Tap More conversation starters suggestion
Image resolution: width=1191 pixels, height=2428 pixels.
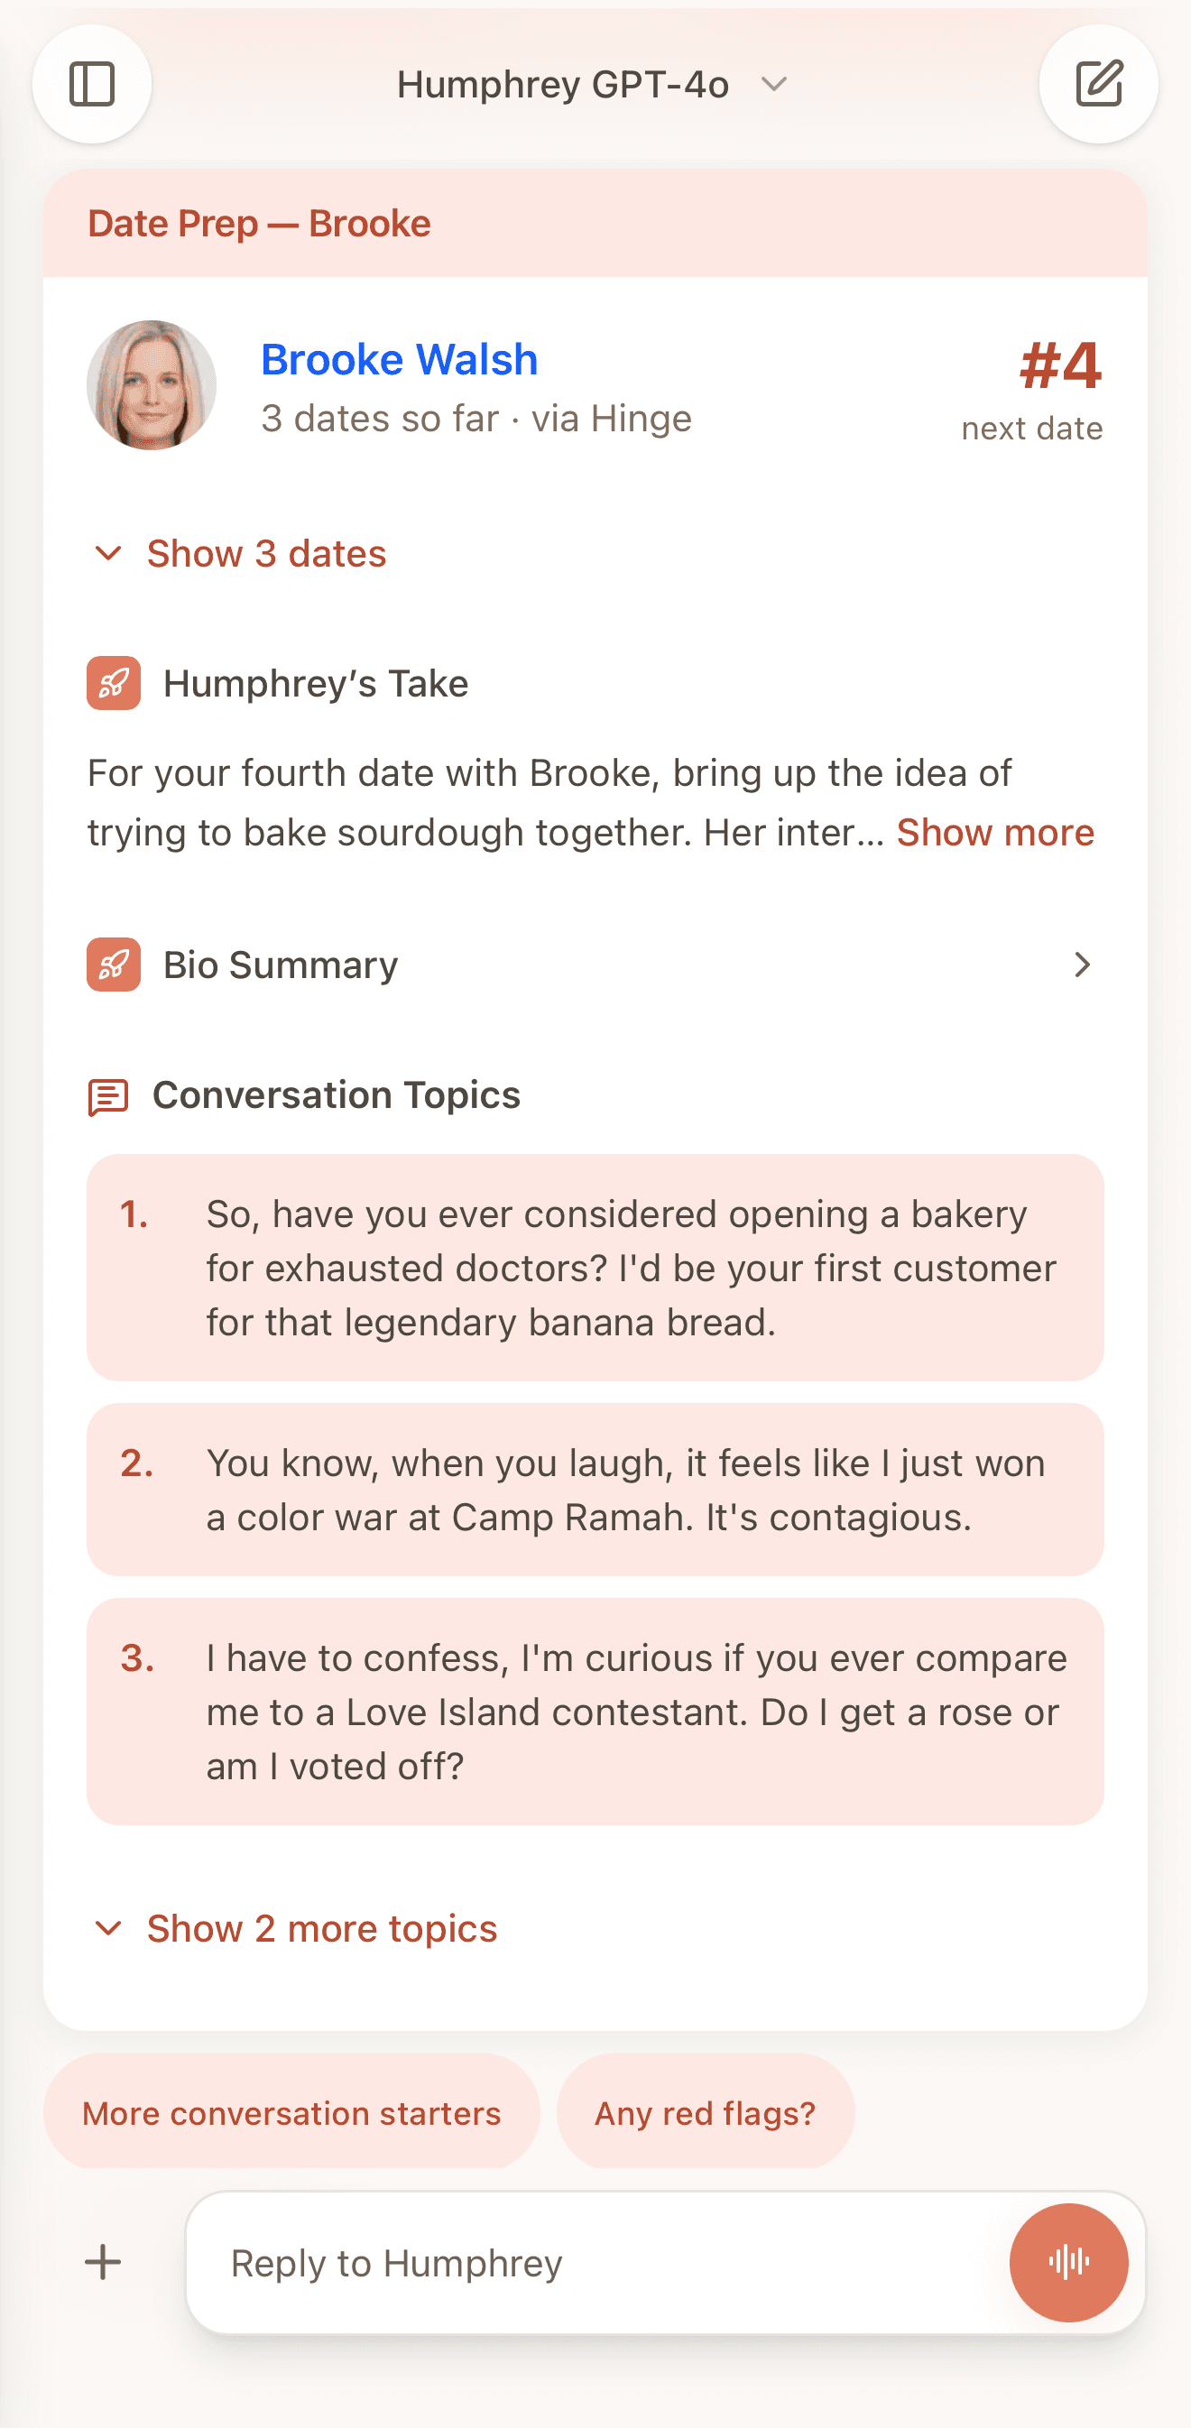[291, 2112]
